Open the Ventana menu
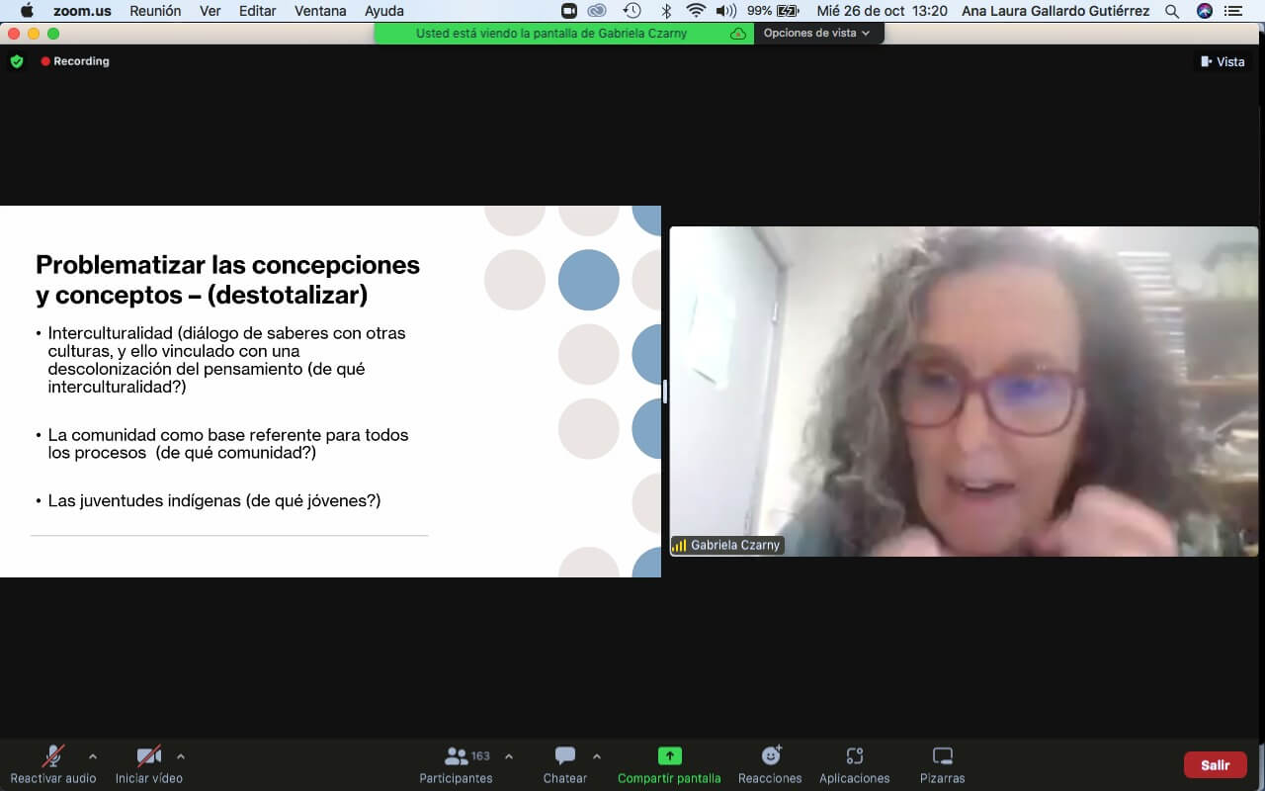 [x=320, y=11]
